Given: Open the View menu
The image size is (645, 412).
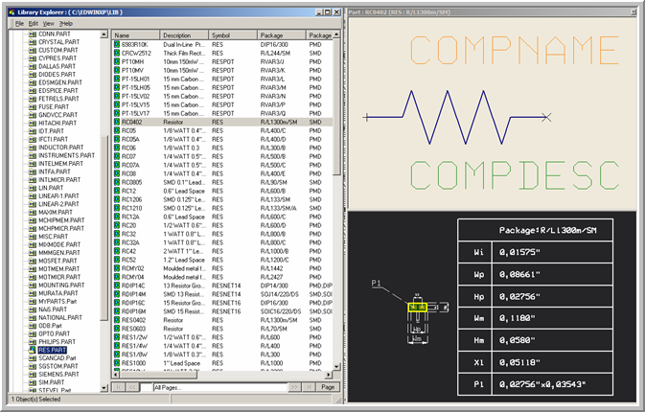Looking at the screenshot, I should pos(49,24).
